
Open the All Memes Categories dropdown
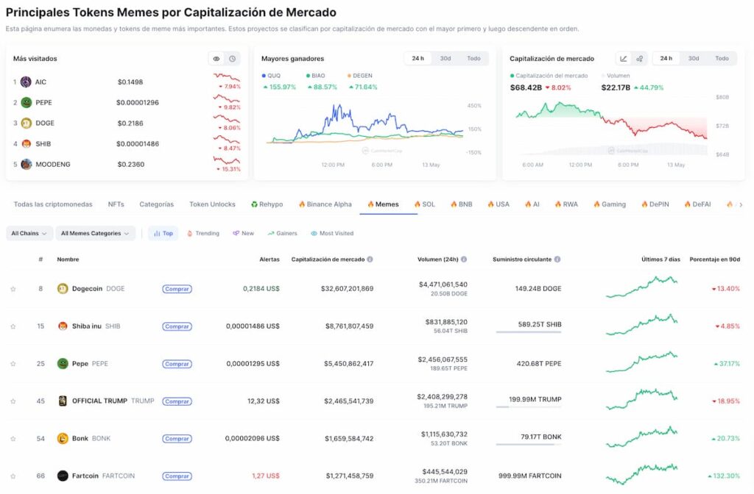(95, 233)
